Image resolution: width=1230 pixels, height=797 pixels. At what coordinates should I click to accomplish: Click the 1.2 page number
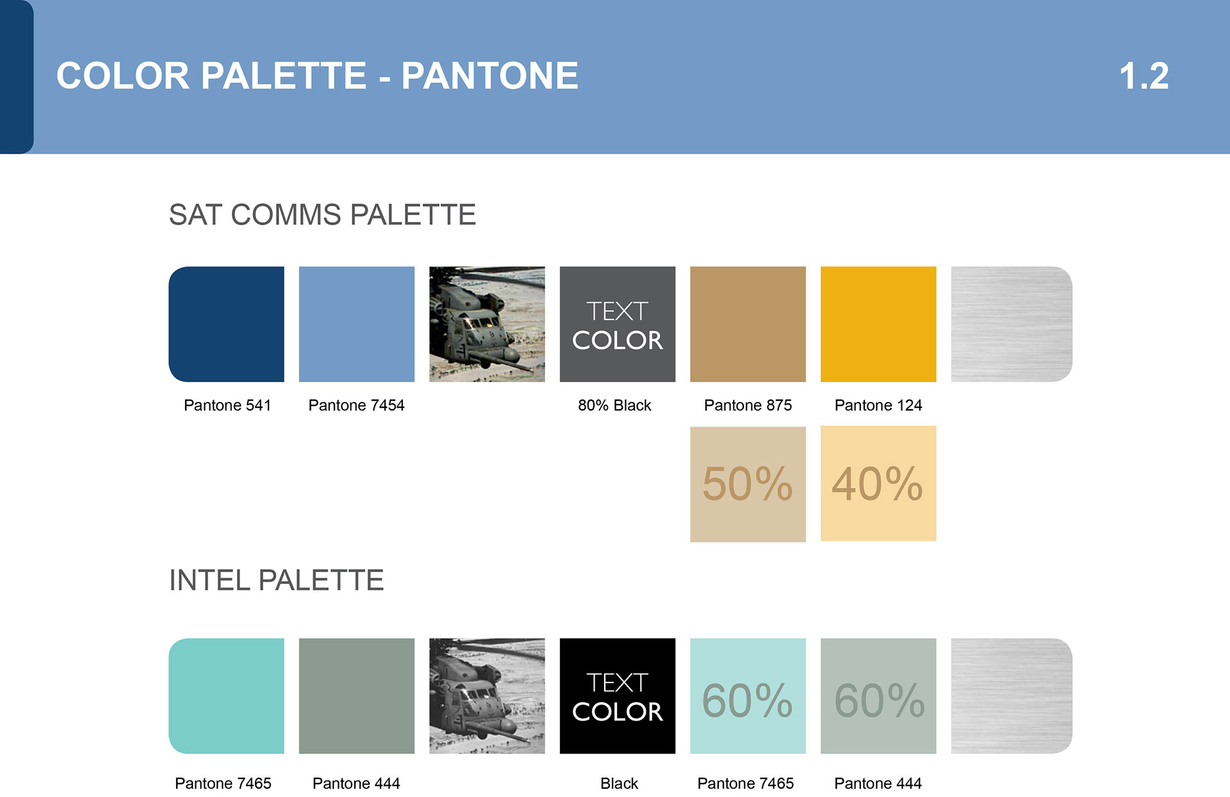click(1144, 76)
